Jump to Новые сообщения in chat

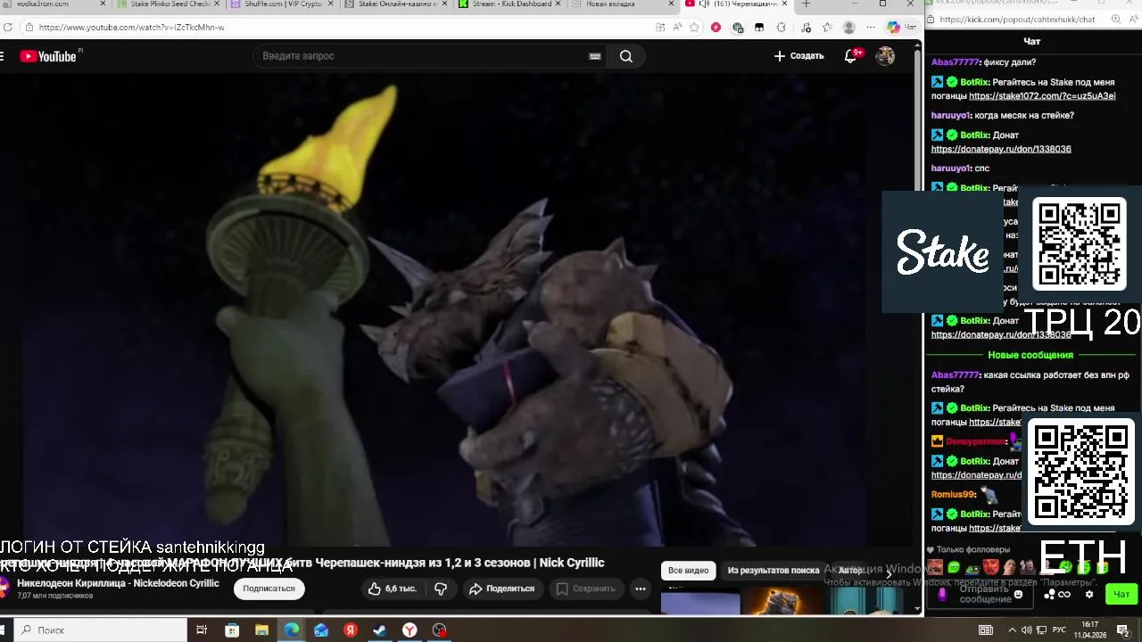(x=1030, y=355)
